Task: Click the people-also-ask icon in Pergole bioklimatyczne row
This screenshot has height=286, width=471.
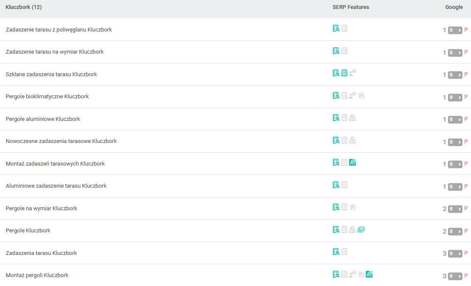Action: click(353, 95)
